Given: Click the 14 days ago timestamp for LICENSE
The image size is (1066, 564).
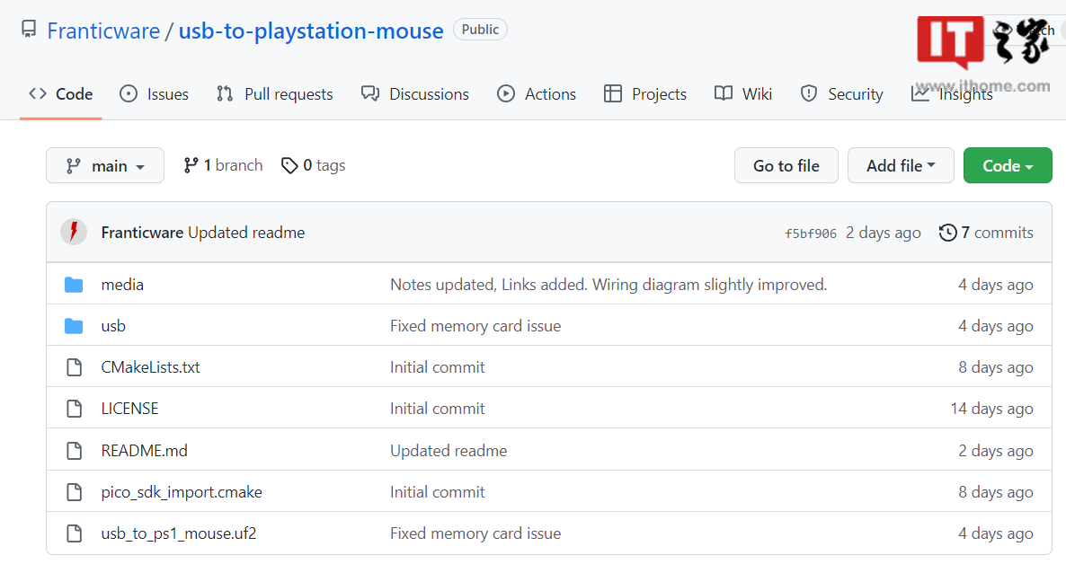Looking at the screenshot, I should tap(992, 409).
